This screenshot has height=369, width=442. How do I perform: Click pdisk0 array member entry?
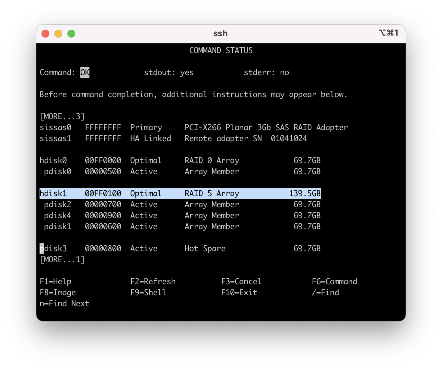(182, 172)
